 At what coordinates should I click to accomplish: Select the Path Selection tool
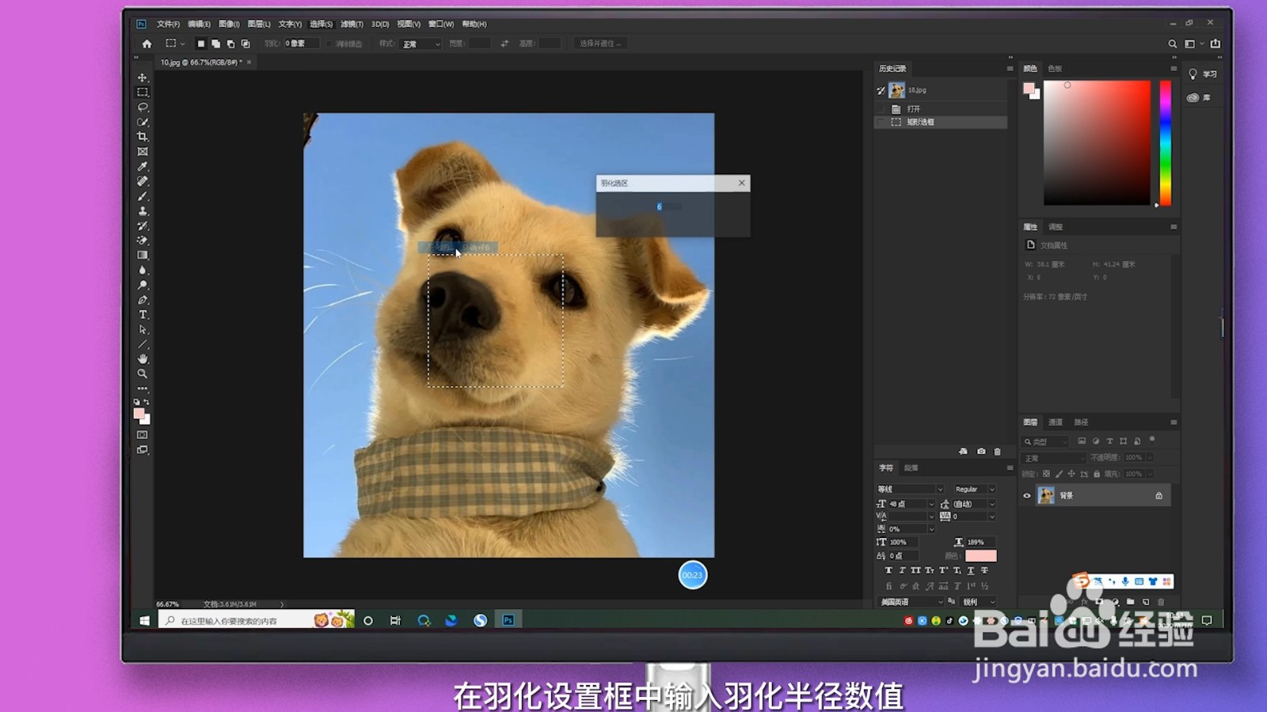(143, 330)
